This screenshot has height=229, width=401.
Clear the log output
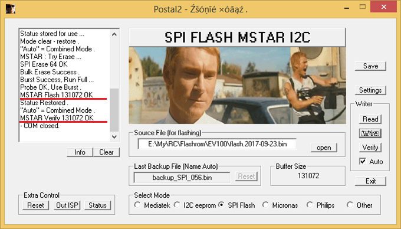pyautogui.click(x=106, y=152)
